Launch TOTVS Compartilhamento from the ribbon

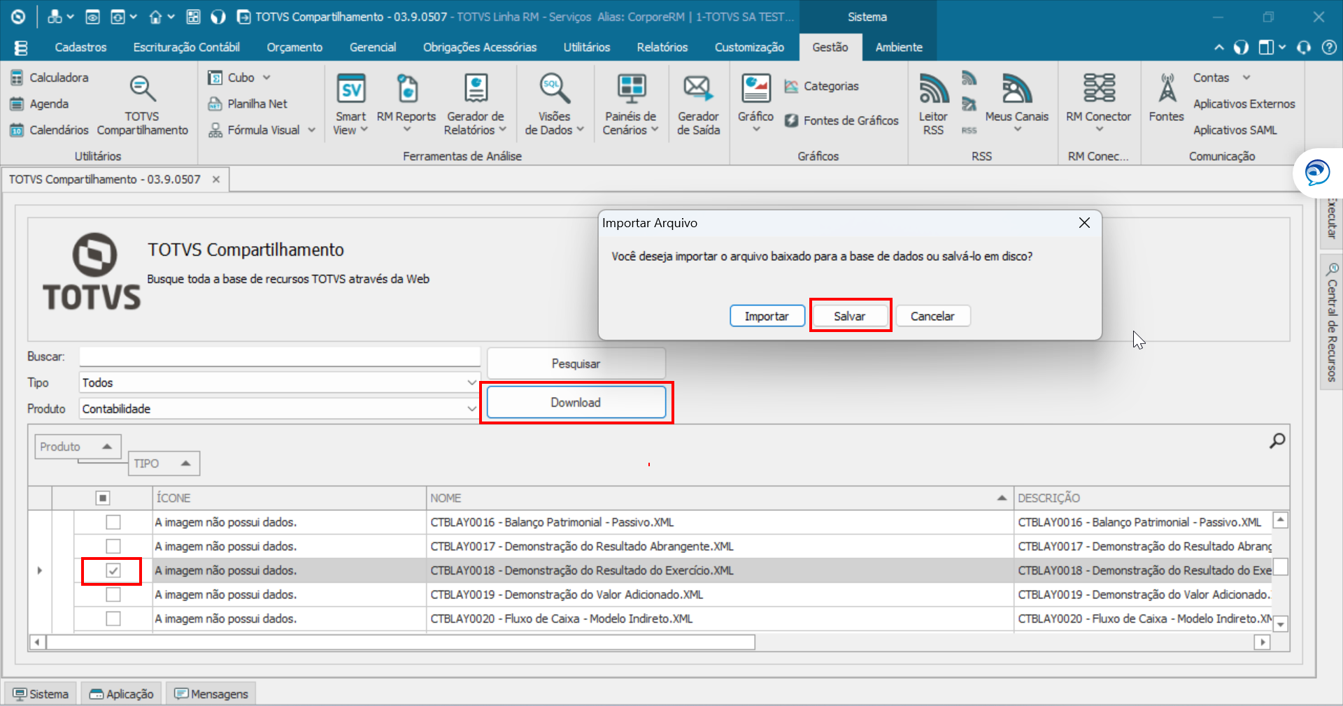142,105
